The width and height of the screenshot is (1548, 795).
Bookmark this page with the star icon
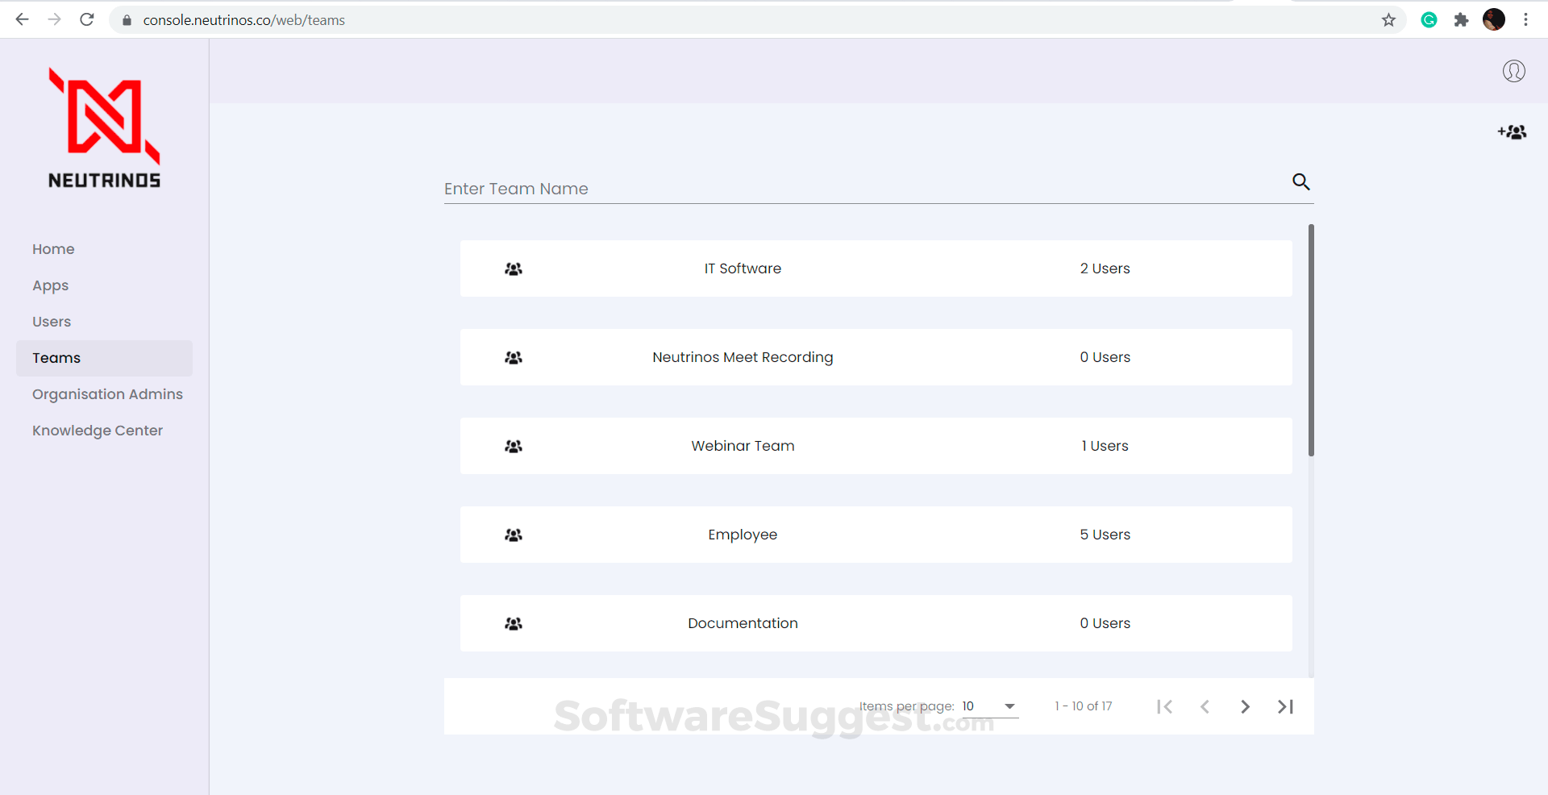pyautogui.click(x=1388, y=20)
